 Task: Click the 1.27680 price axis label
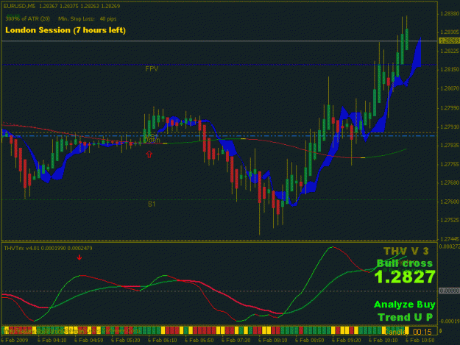coord(450,183)
